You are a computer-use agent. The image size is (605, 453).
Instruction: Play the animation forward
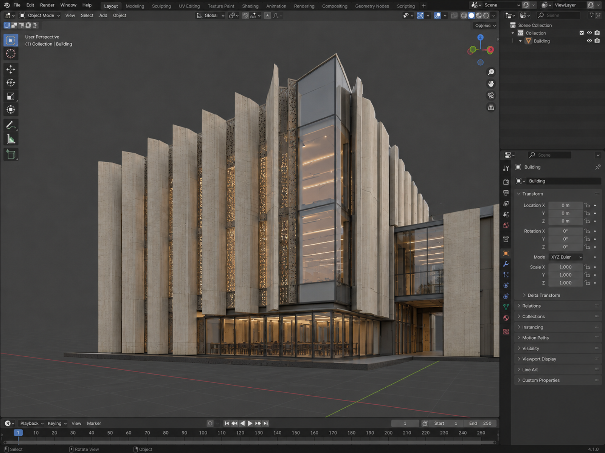tap(250, 423)
